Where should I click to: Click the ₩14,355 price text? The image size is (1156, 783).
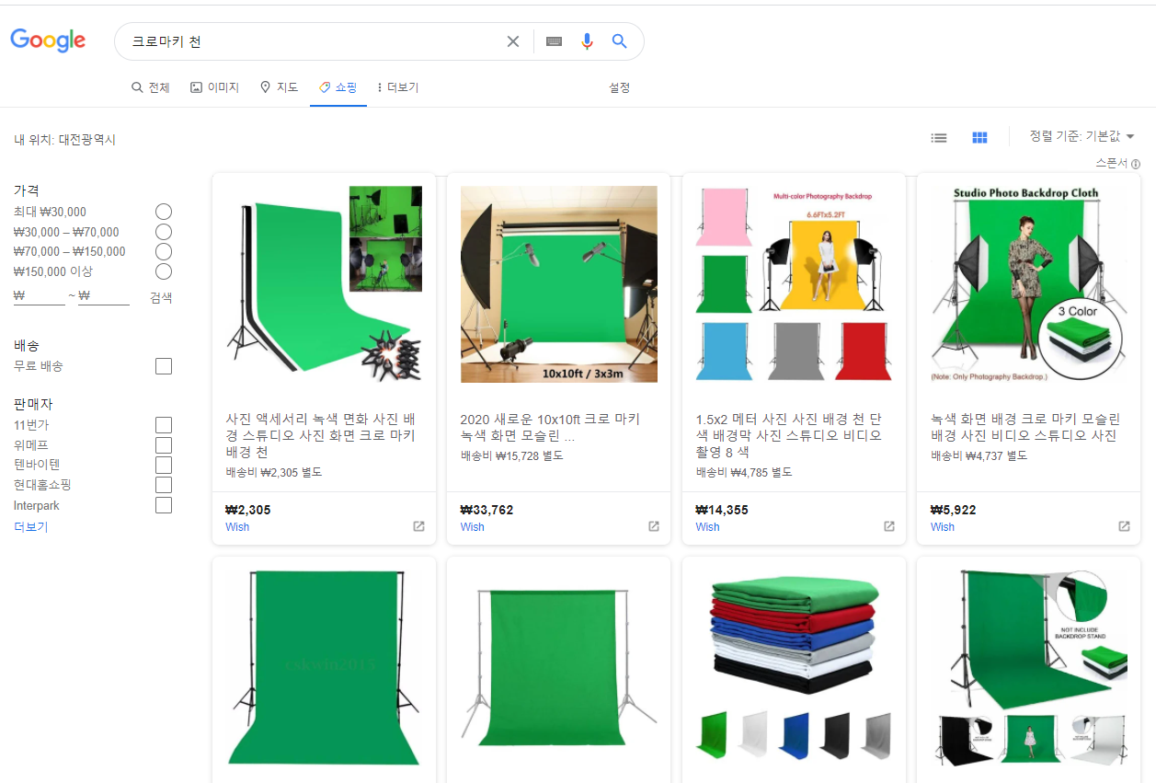[x=722, y=510]
